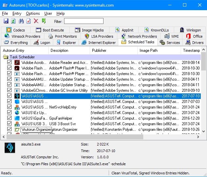Image resolution: width=207 pixels, height=177 pixels.
Task: Open the Help menu
Action: pos(60,13)
